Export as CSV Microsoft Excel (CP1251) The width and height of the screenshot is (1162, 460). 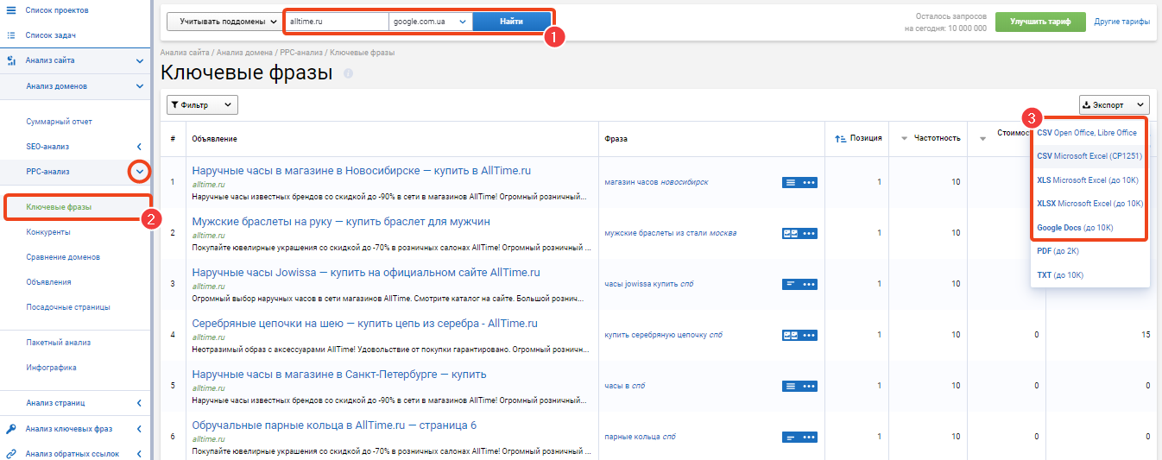coord(1089,156)
